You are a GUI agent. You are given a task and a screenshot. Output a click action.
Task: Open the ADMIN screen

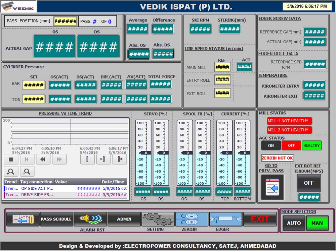124,219
